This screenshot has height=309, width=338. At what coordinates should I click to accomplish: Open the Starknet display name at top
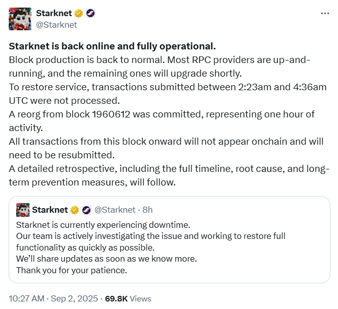coord(54,14)
